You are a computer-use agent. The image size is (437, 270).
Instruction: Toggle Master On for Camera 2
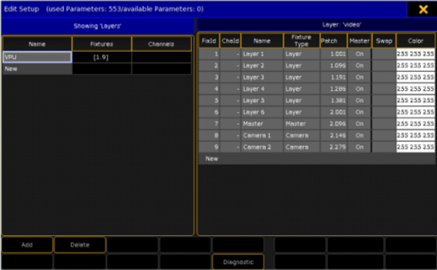click(x=359, y=147)
